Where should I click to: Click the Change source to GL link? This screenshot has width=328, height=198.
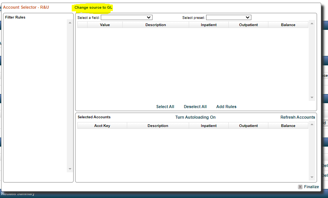[93, 8]
